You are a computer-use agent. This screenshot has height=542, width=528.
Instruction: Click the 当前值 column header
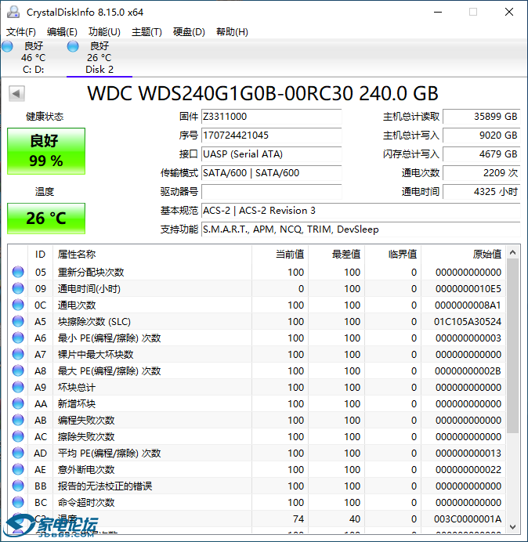[280, 255]
